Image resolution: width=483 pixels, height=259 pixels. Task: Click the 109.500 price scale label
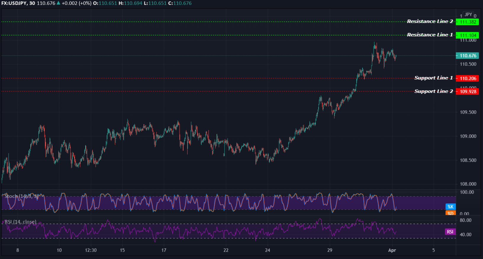pyautogui.click(x=468, y=112)
